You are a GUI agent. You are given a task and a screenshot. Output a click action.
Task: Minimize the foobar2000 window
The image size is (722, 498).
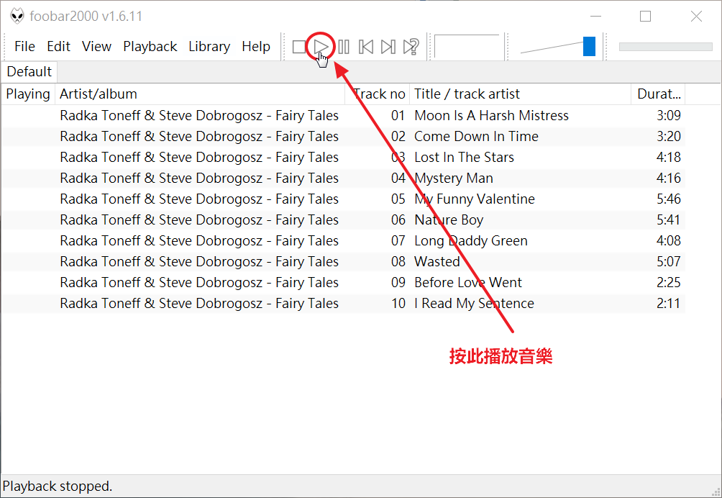596,16
